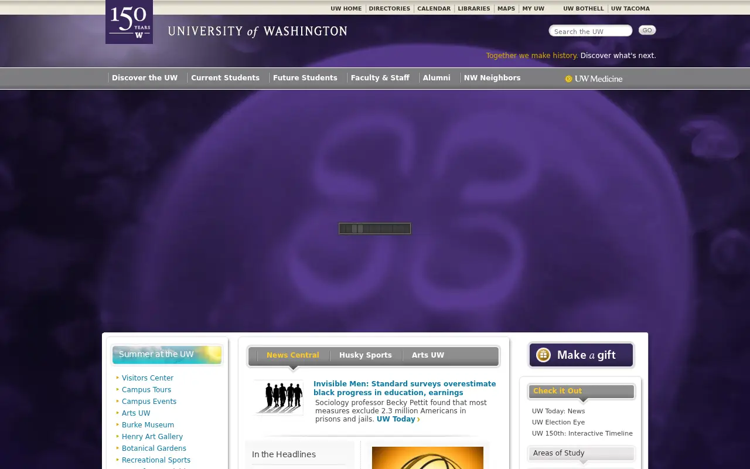Open Arts UW in the sidebar list
This screenshot has height=469, width=750.
pos(136,413)
